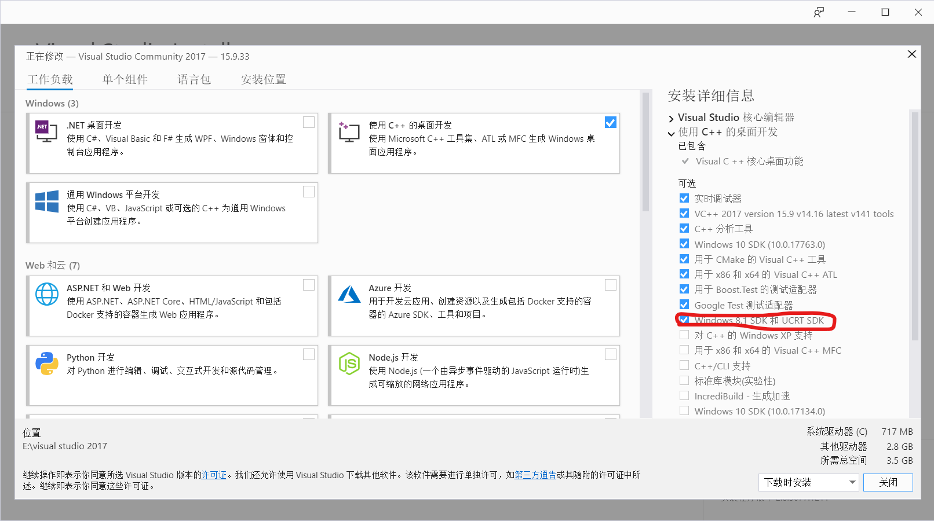Click the E:\visual studio 2017 location path

coord(65,446)
